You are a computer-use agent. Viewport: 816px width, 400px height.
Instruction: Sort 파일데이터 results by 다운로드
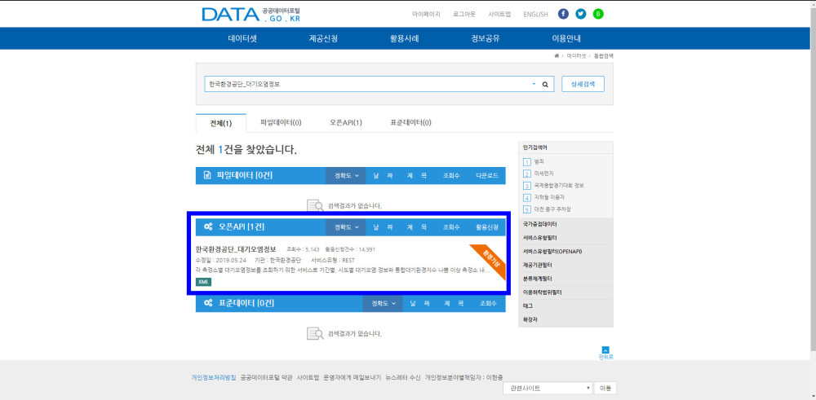pos(486,176)
